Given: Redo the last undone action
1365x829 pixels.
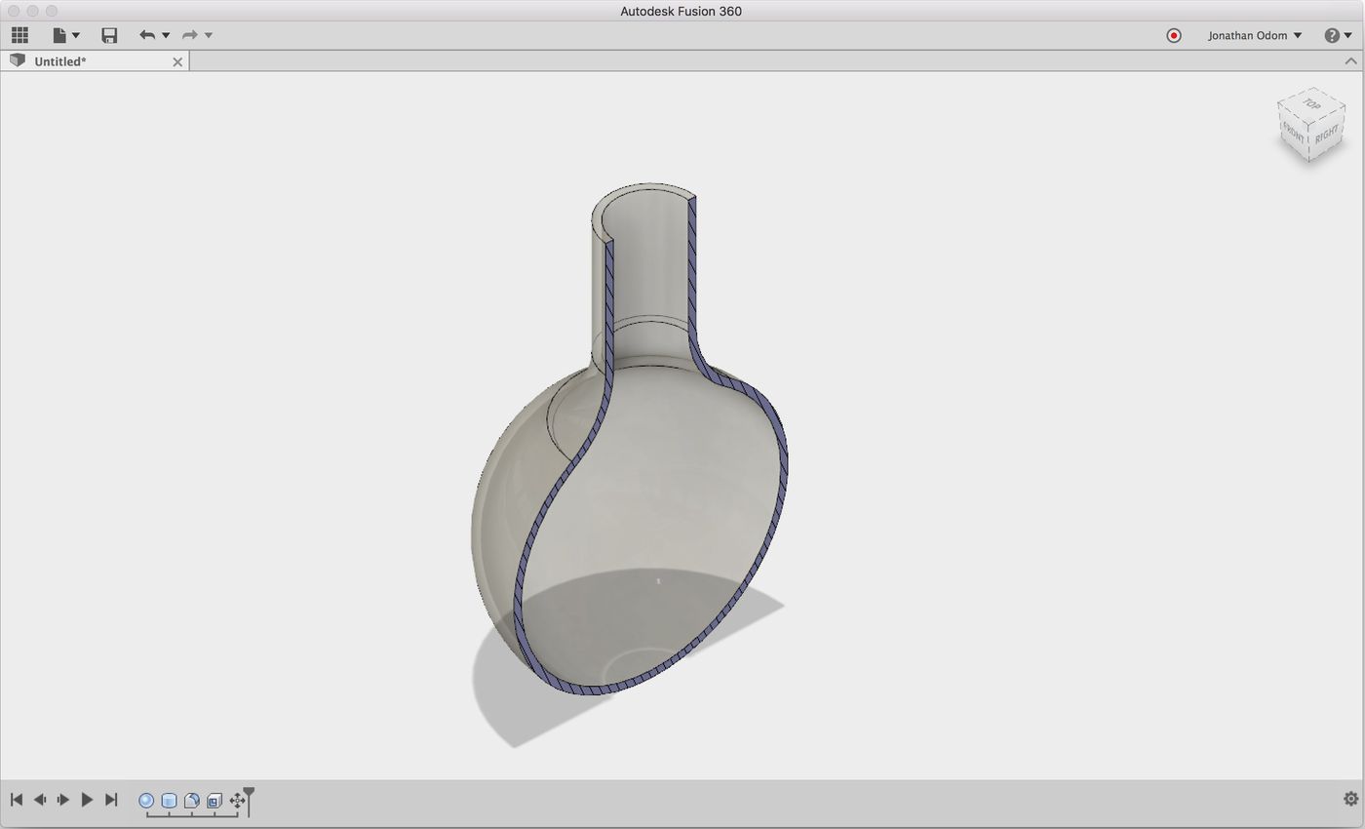Looking at the screenshot, I should pos(190,35).
